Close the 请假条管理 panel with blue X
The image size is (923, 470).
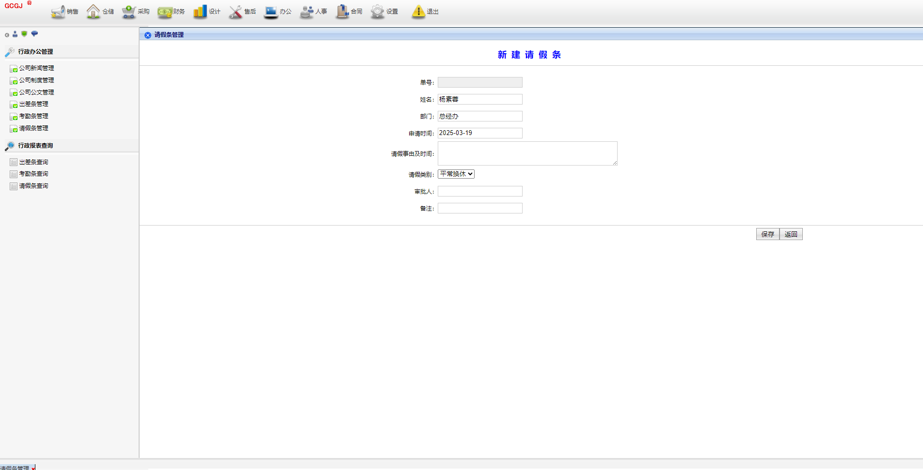(x=148, y=35)
